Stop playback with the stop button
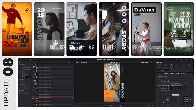Screen dimensions: 196x110 111,106
